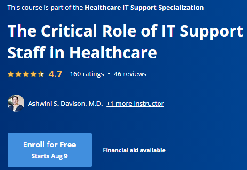247x170 pixels.
Task: Open the +1 more instructor link
Action: click(135, 104)
